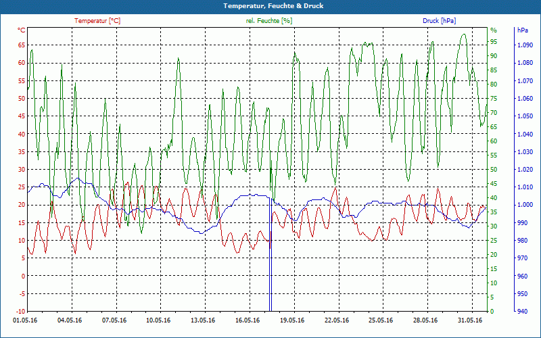Click red temperature axis value "-5"
Screen dimensions: 541x338
[x=22, y=294]
